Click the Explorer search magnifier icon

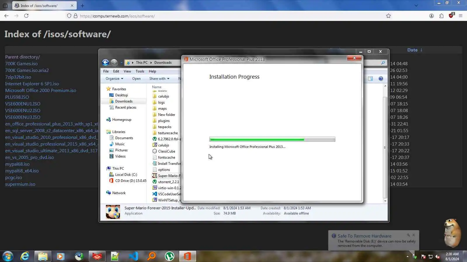point(383,63)
